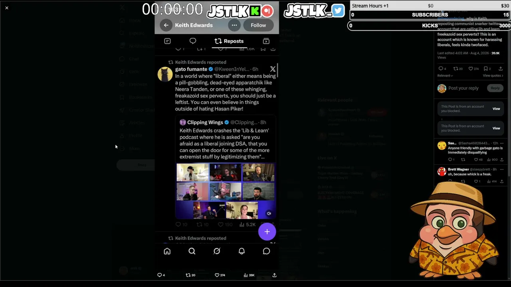This screenshot has height=287, width=511.
Task: Click the X logo on gato fumante's post
Action: [x=273, y=69]
